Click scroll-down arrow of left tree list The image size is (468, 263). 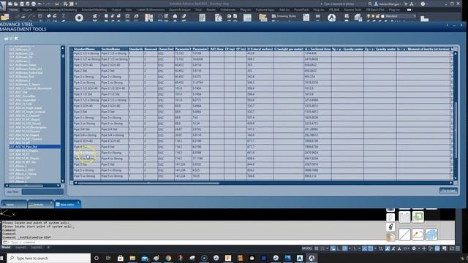[63, 181]
